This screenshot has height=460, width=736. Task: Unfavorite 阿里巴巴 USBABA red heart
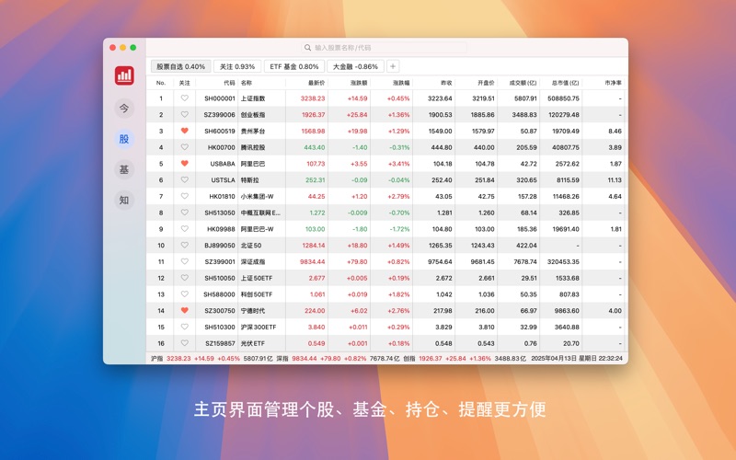pyautogui.click(x=185, y=164)
